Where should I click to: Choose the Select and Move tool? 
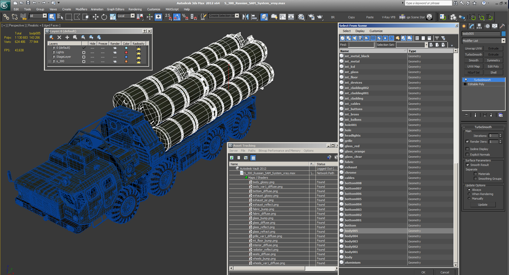tap(95, 17)
